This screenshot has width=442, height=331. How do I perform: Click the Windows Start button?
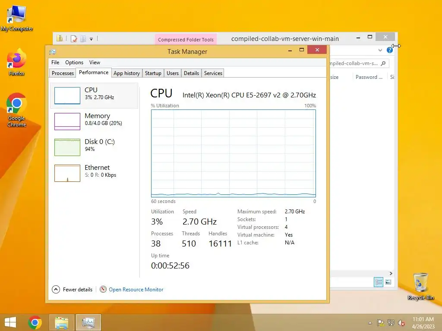click(10, 322)
